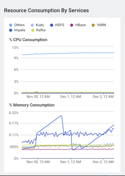Click the HBase legend color dot
Screen dimensions: 125x176
[x=72, y=25]
